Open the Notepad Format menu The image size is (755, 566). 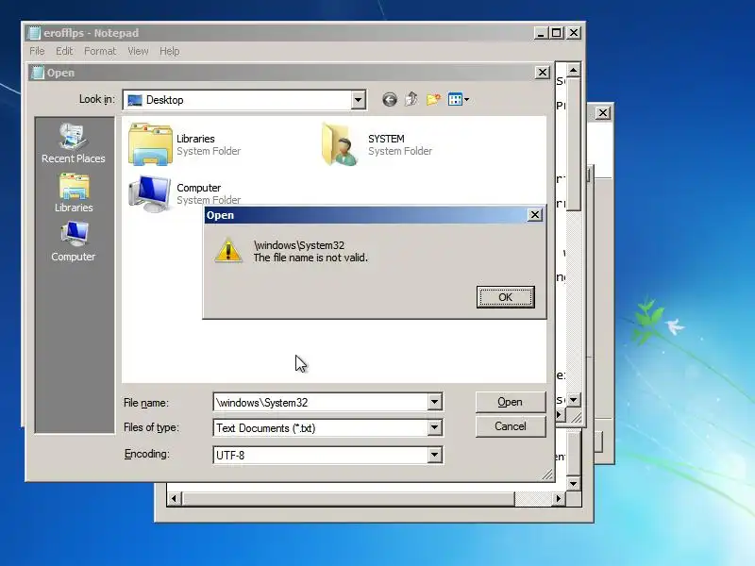pos(100,51)
